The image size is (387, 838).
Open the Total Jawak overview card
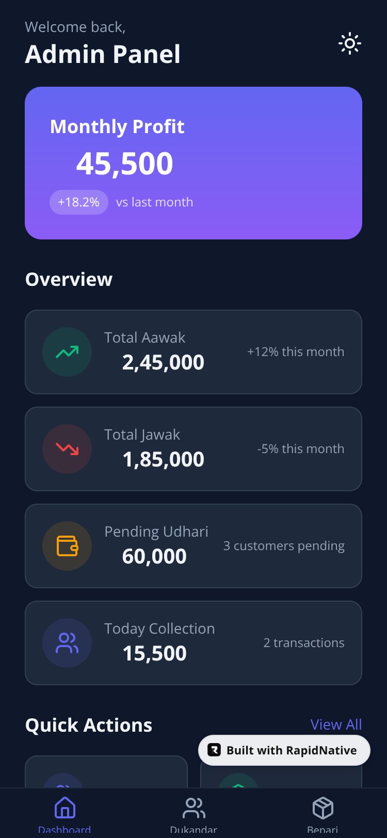point(193,449)
